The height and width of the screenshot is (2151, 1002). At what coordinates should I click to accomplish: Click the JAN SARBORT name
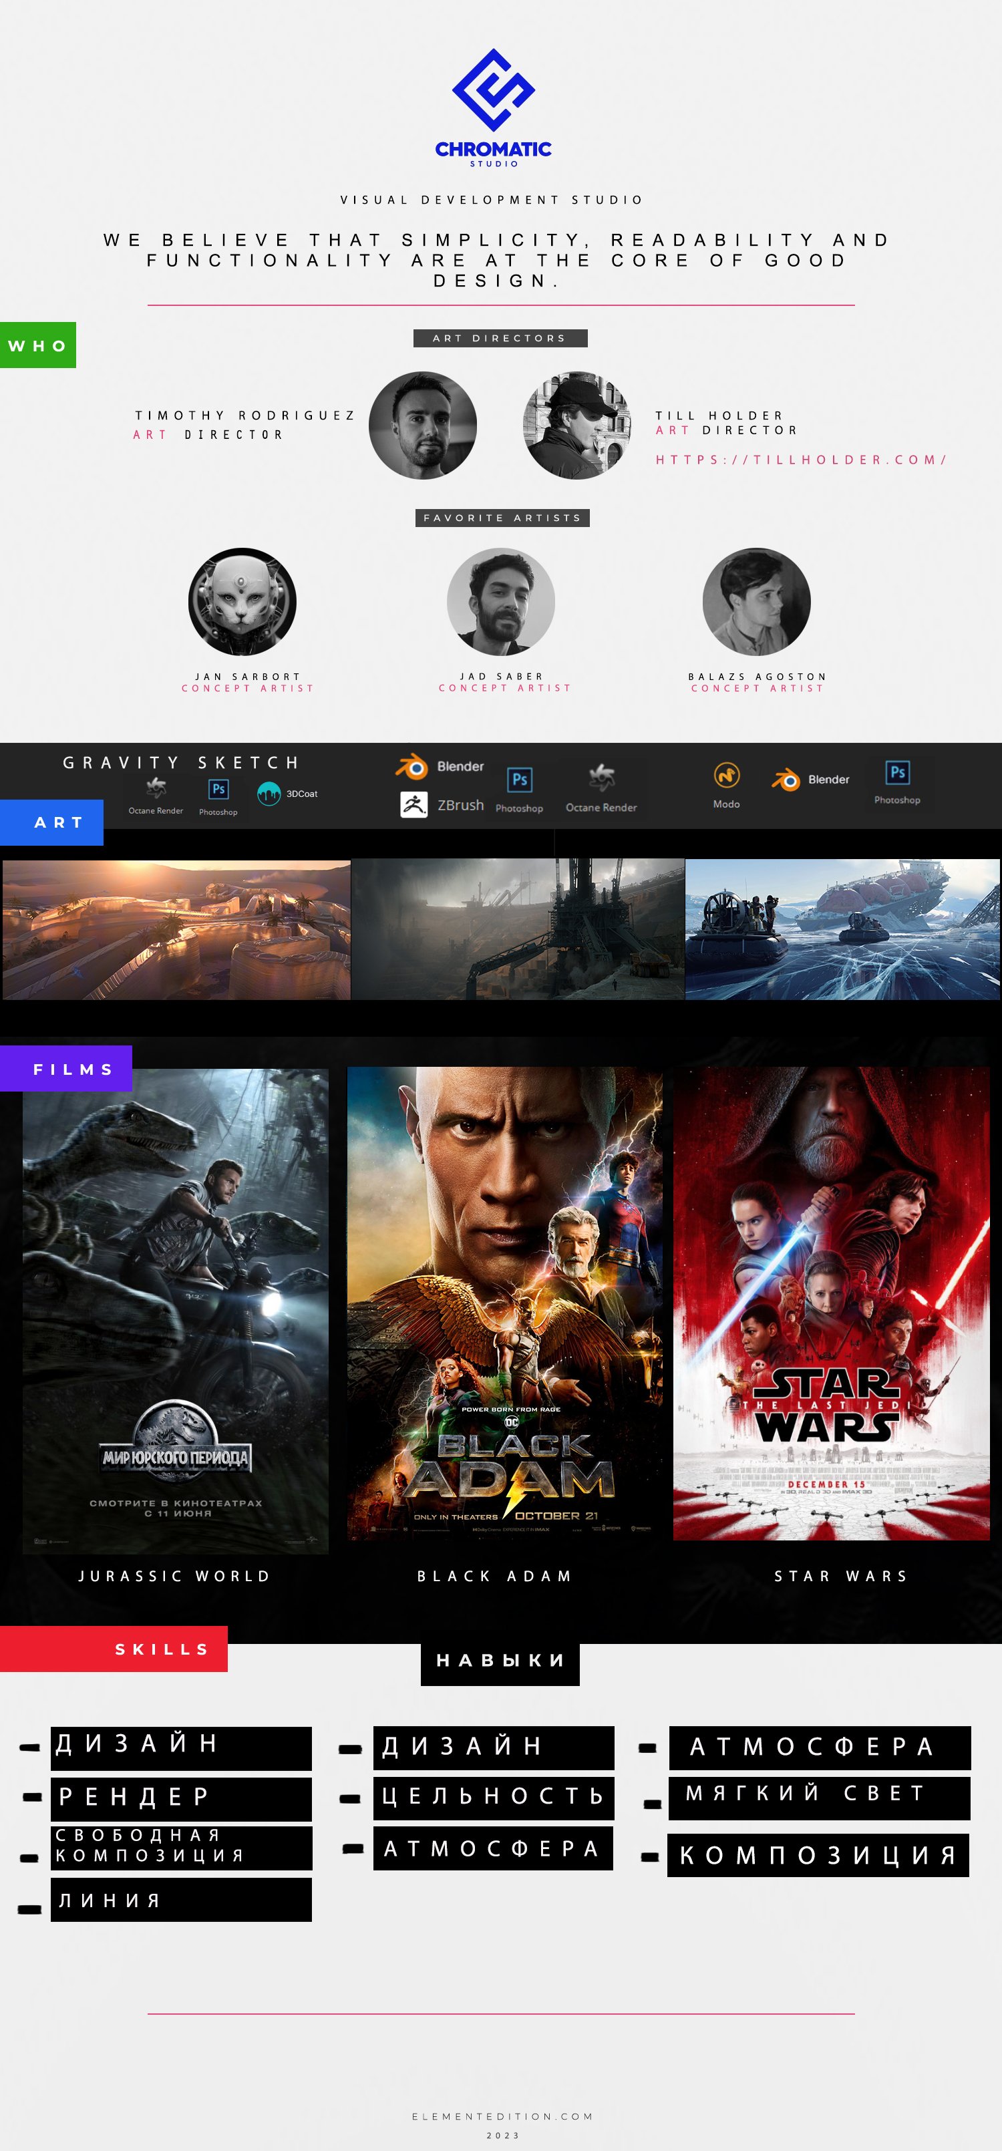(247, 676)
